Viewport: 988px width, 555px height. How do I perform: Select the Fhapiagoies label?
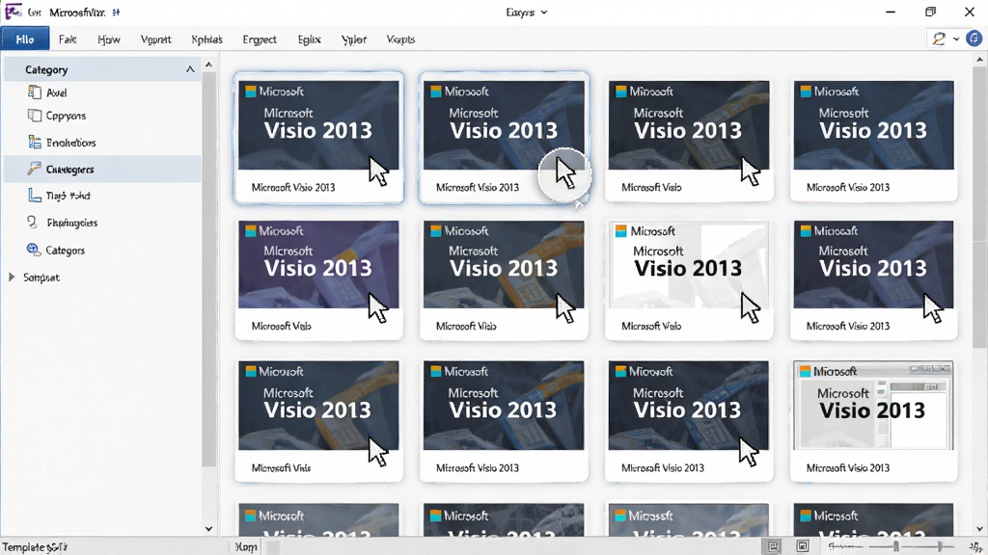point(71,223)
